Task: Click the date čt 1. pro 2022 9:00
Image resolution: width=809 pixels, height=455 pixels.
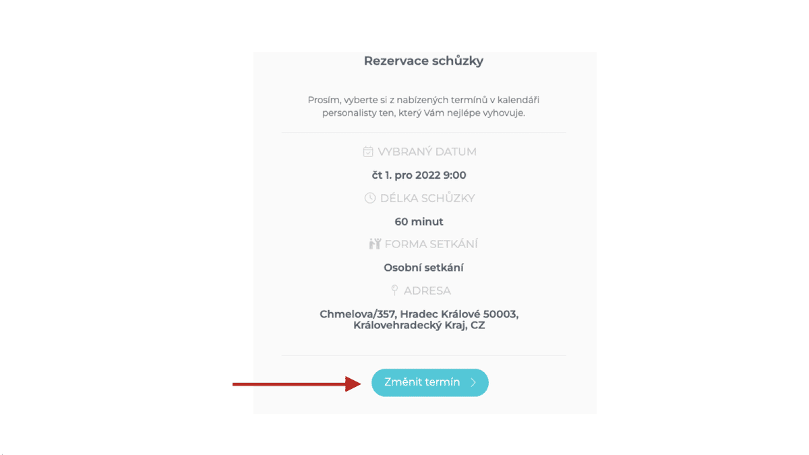Action: click(x=419, y=175)
